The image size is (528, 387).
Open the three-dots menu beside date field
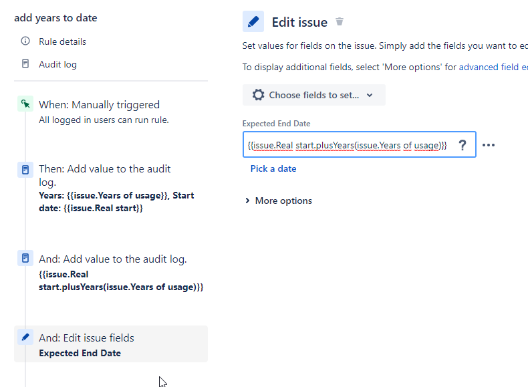489,145
